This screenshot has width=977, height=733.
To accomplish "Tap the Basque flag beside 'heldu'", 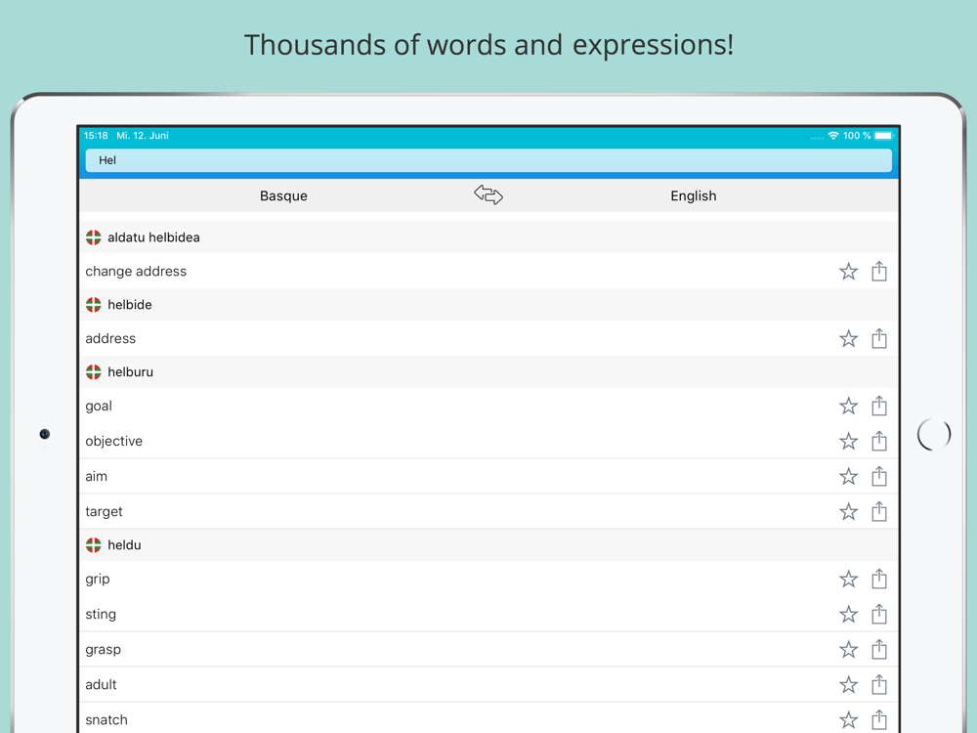I will pyautogui.click(x=94, y=545).
